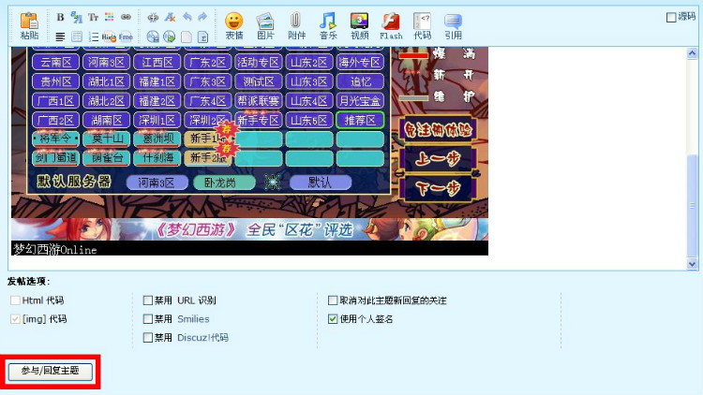The width and height of the screenshot is (703, 395).
Task: Click editor scrollbar down arrow
Action: coord(692,264)
